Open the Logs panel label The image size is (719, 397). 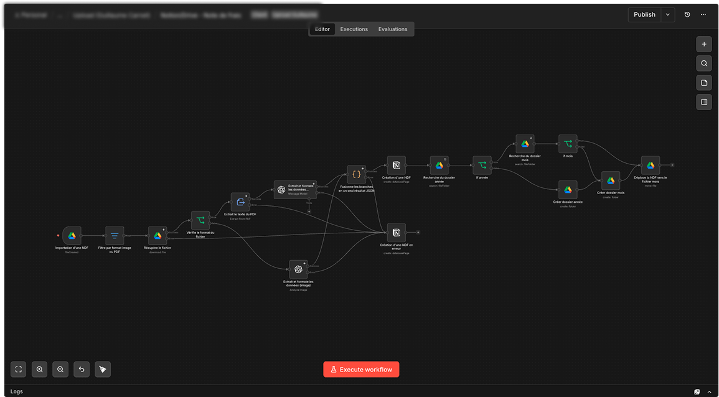[17, 391]
